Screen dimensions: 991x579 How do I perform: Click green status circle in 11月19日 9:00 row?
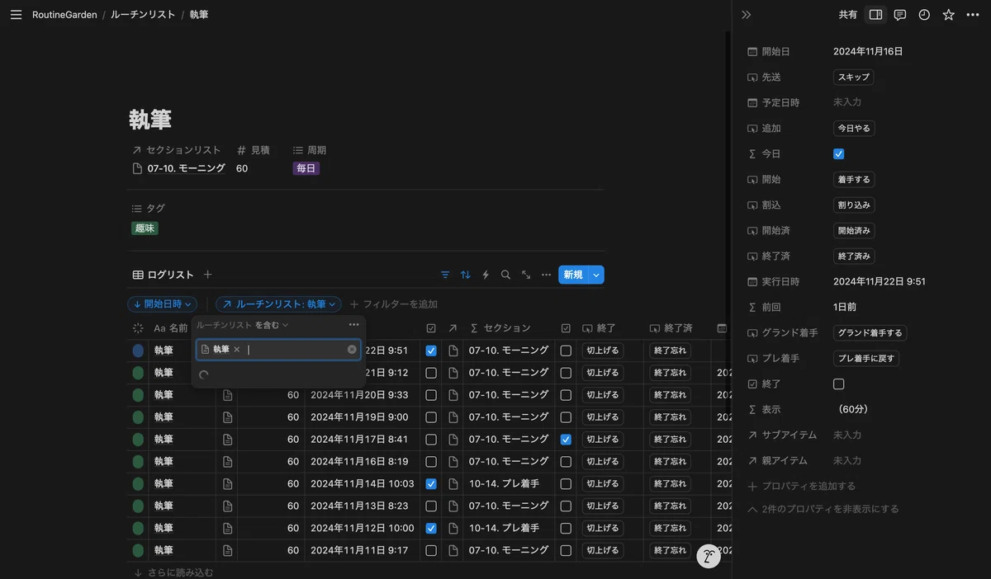click(138, 417)
